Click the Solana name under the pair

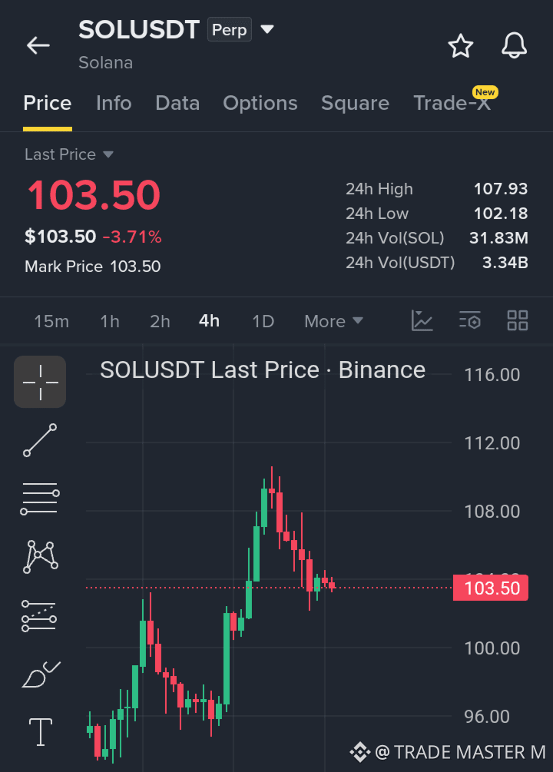pos(105,62)
